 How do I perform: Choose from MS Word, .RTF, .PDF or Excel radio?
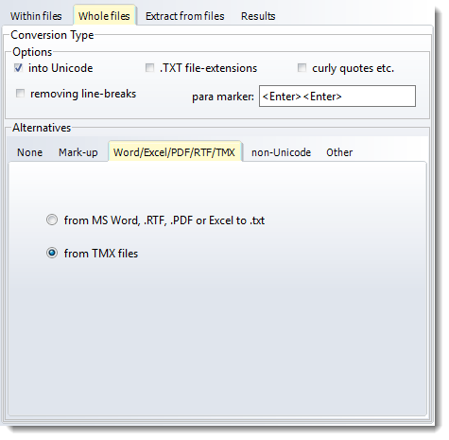click(x=52, y=220)
